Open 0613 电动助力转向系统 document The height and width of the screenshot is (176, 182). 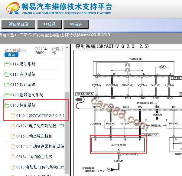40,167
